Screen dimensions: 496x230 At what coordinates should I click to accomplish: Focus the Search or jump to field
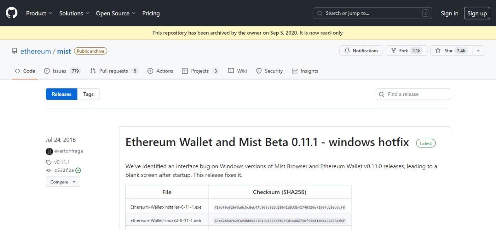click(x=373, y=13)
